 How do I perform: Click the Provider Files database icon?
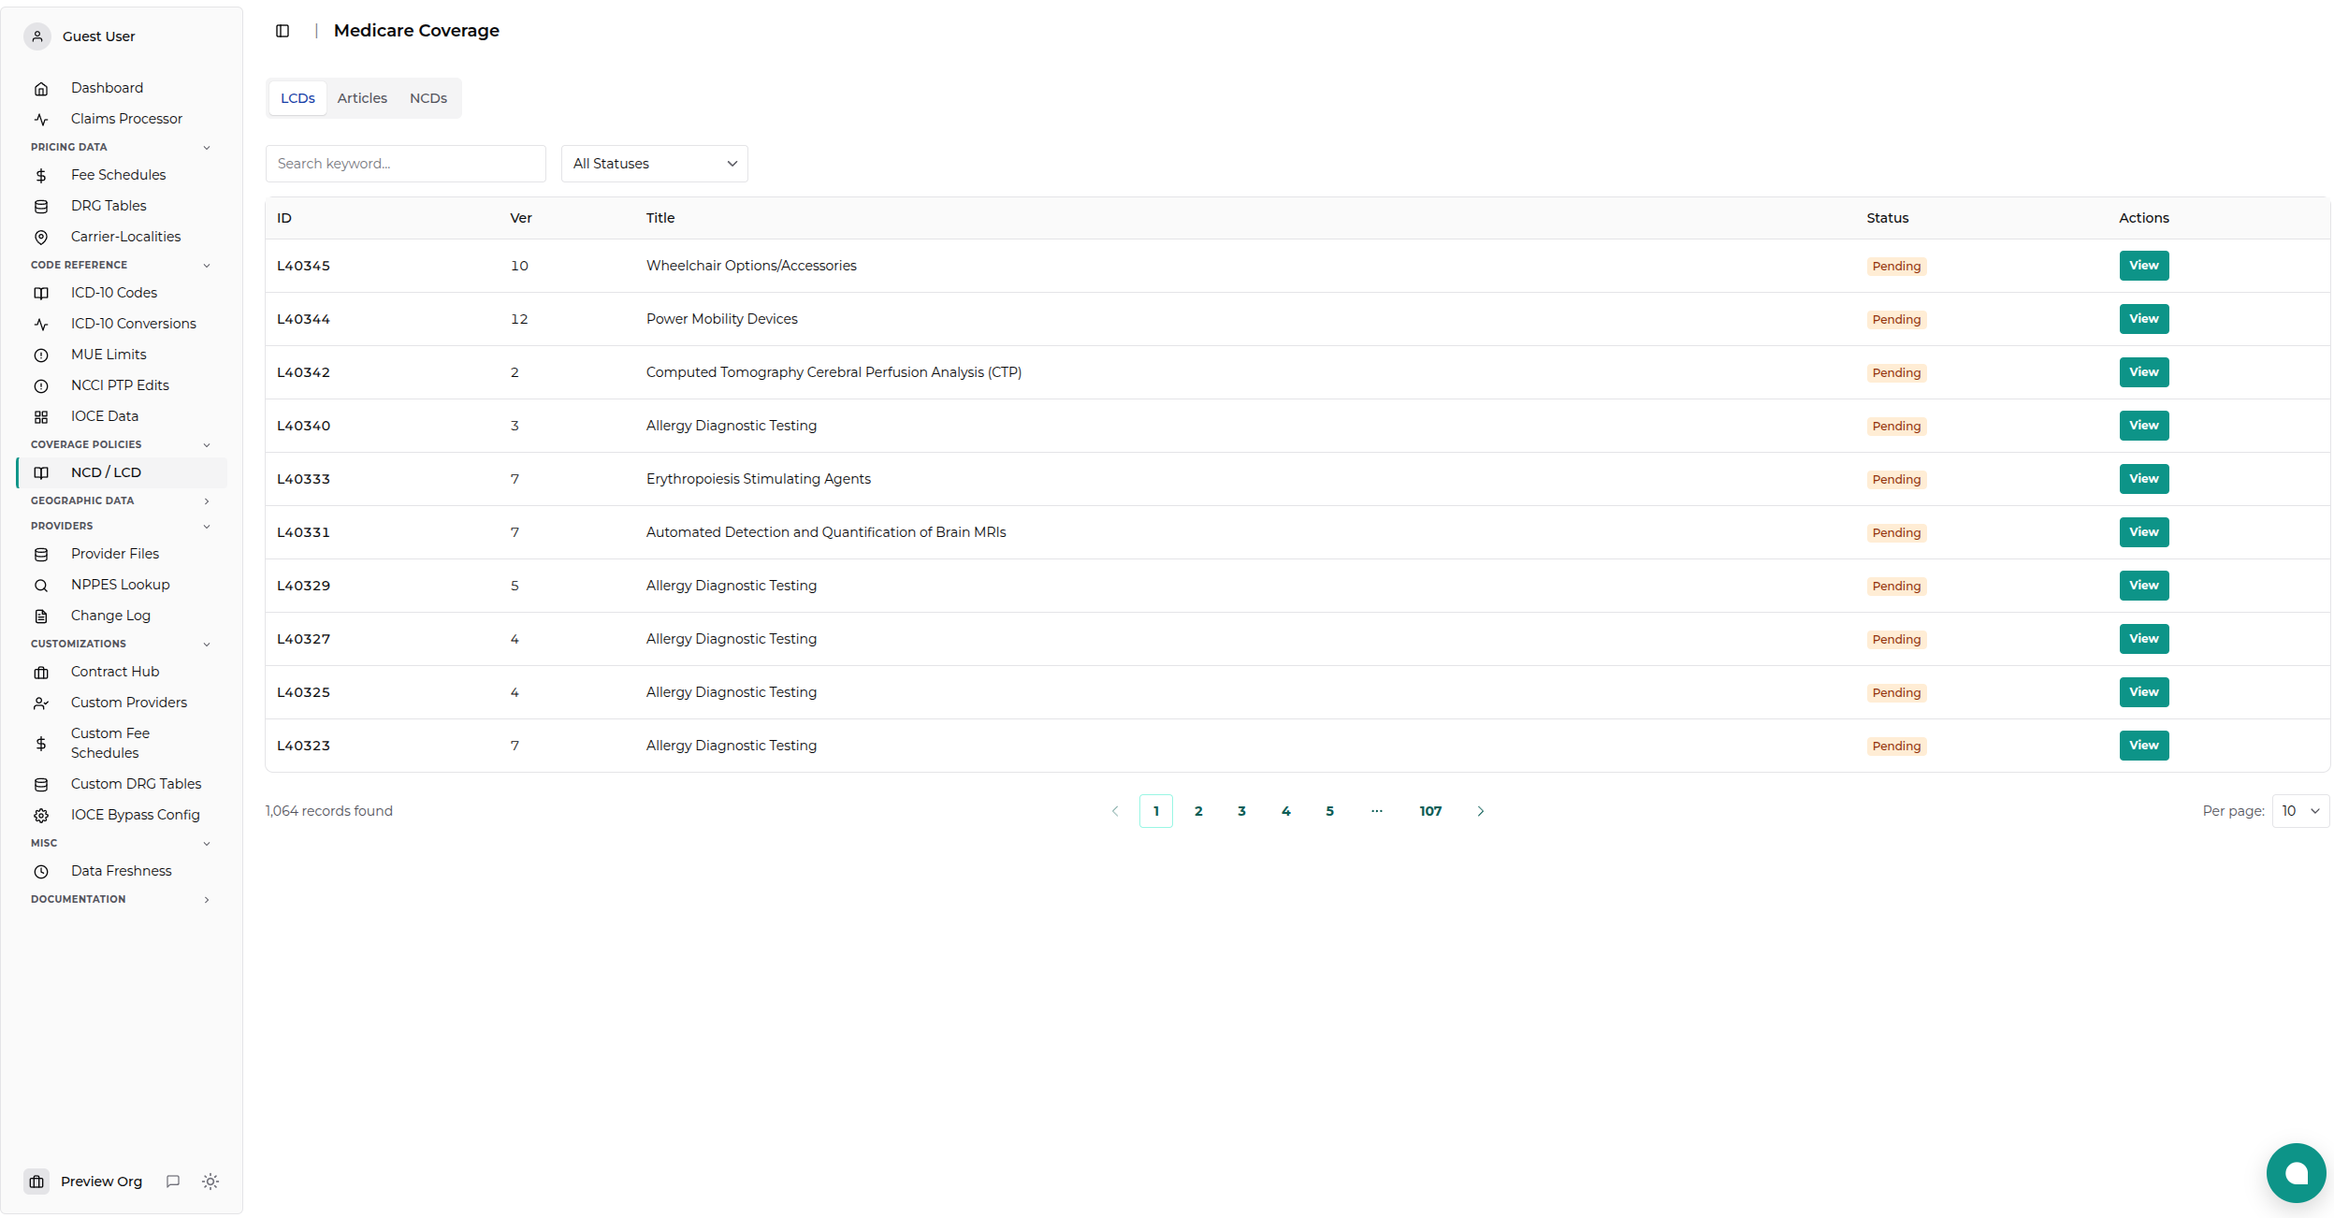tap(41, 555)
